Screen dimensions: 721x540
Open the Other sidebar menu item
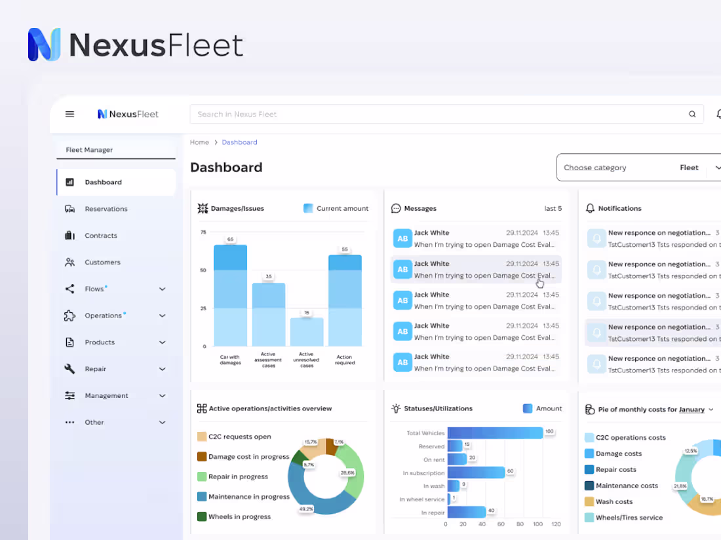94,422
